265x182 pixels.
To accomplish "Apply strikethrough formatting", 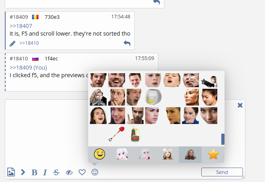I will coord(56,172).
